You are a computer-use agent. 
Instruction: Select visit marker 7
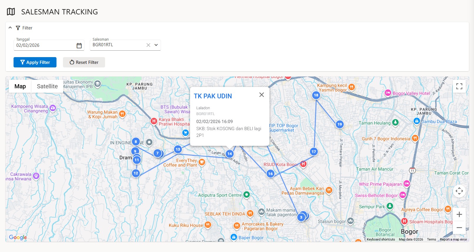(x=157, y=153)
